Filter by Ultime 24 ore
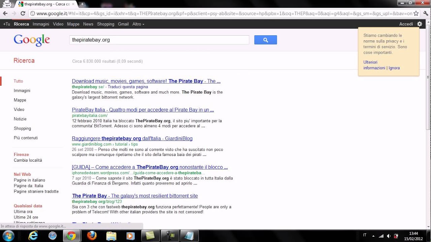 26,217
